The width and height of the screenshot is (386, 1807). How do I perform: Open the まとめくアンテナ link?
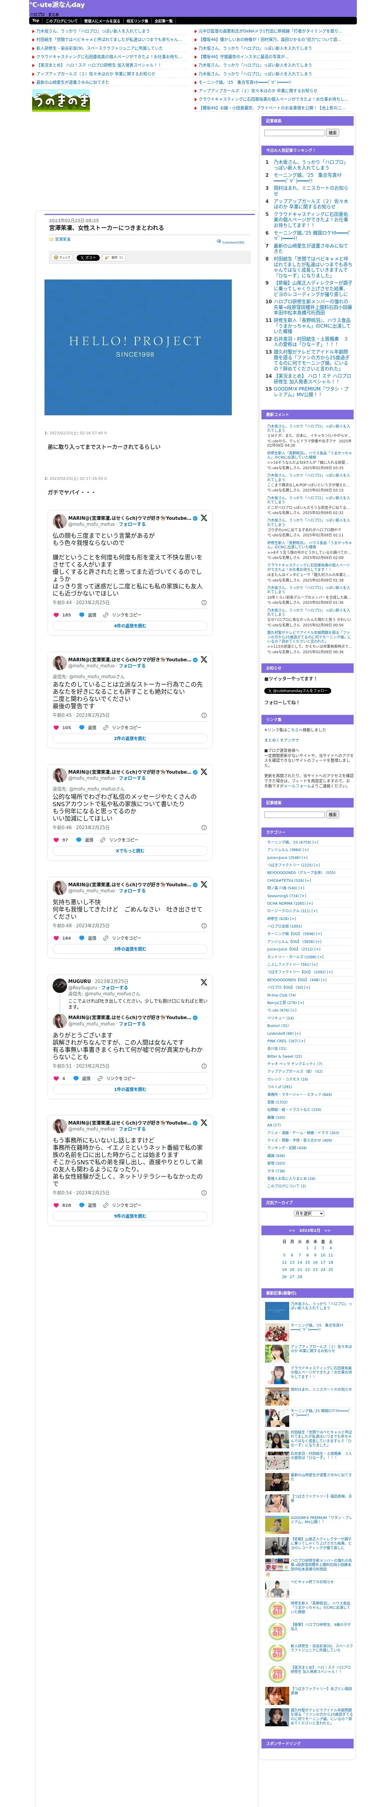(x=282, y=740)
